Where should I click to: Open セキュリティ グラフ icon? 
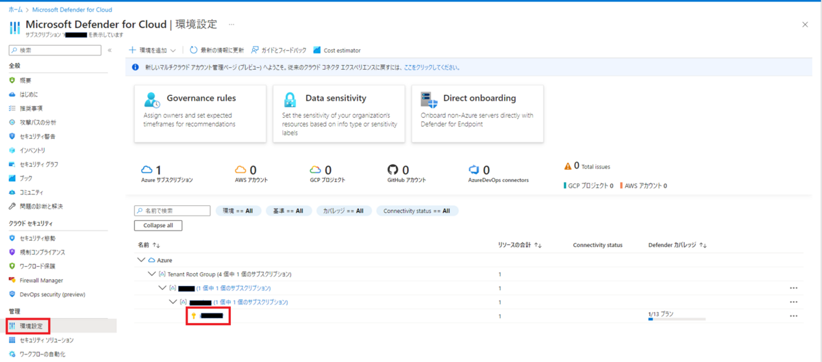pos(12,164)
